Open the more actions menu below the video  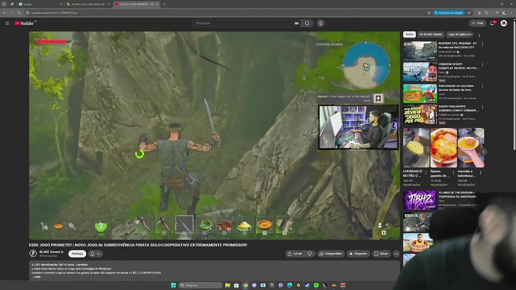point(396,254)
